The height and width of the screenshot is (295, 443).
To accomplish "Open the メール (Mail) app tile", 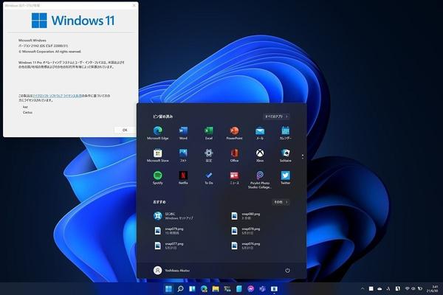I will (x=260, y=133).
